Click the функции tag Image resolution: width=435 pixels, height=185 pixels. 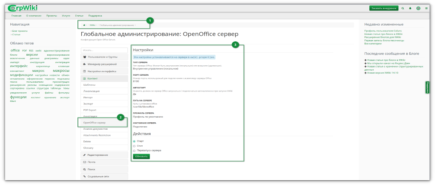(x=18, y=97)
